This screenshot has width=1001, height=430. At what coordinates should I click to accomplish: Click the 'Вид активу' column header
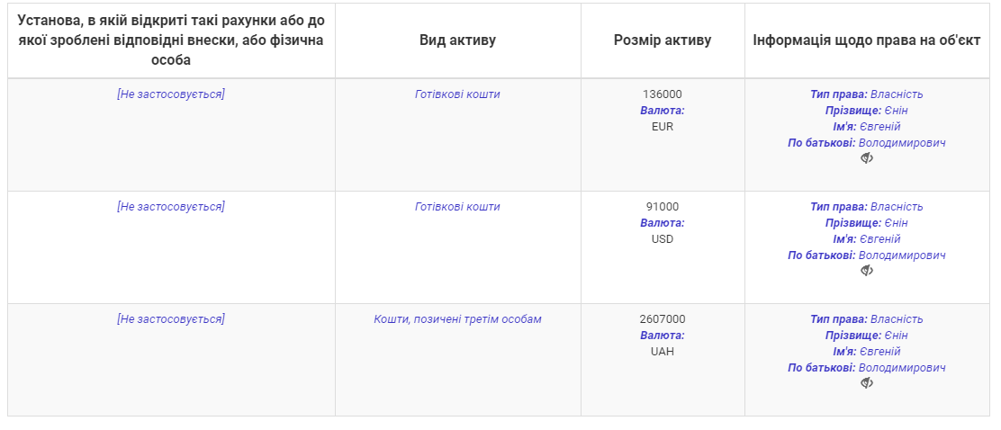coord(457,40)
